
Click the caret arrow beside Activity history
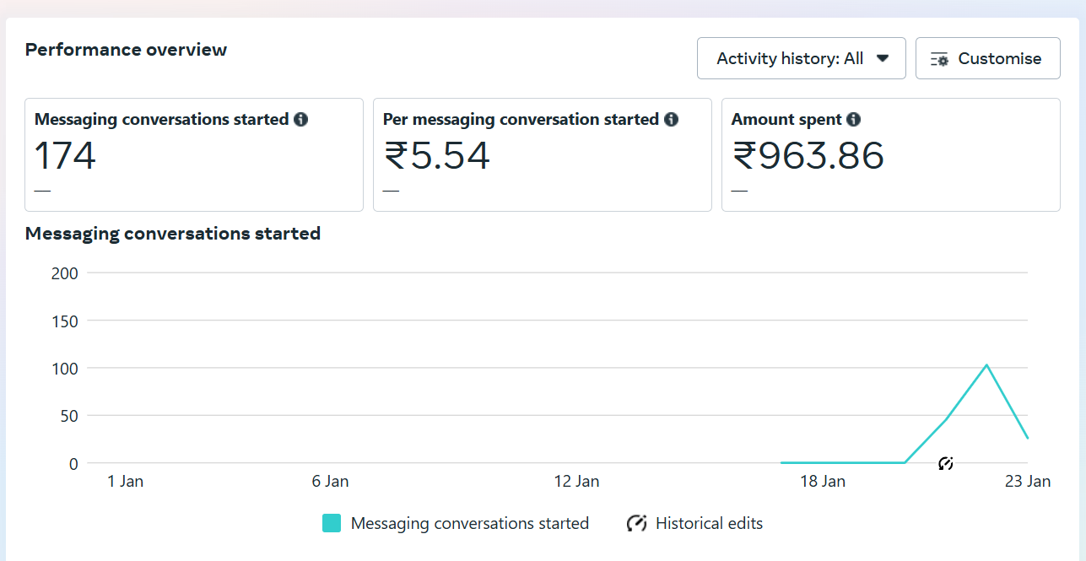(x=883, y=58)
